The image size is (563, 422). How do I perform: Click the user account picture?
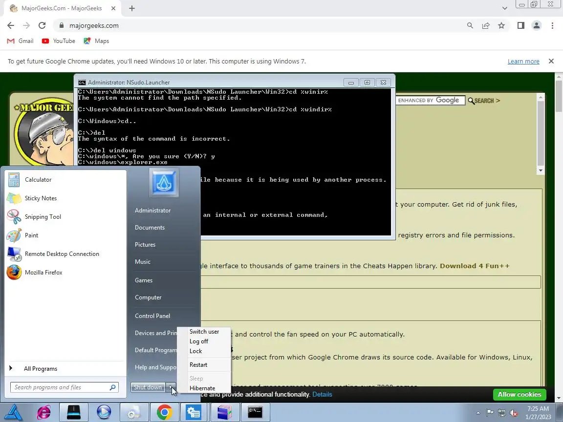point(164,183)
